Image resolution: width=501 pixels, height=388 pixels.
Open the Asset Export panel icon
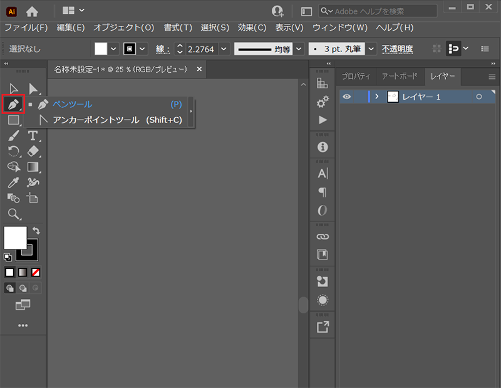323,327
